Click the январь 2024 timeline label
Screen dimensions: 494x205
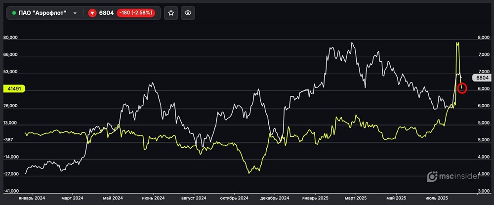pyautogui.click(x=32, y=198)
